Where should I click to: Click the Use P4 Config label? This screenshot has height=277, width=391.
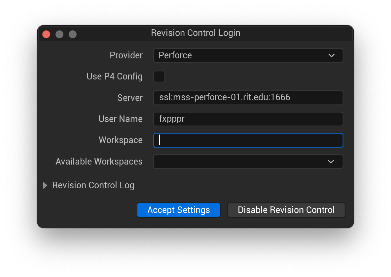(115, 77)
